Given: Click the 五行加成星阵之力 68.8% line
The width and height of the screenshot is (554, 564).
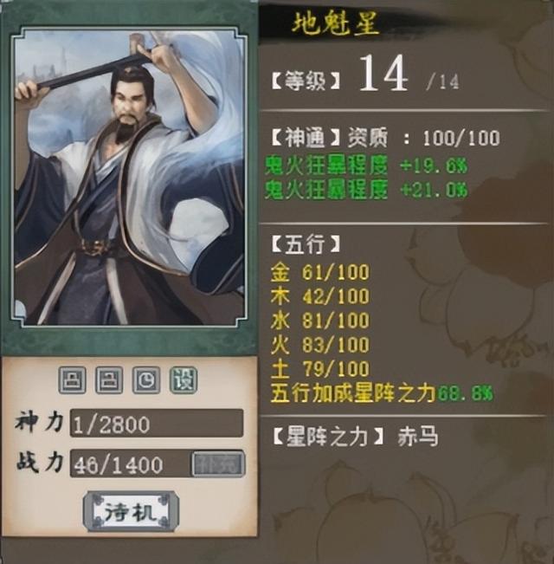Looking at the screenshot, I should (x=383, y=392).
